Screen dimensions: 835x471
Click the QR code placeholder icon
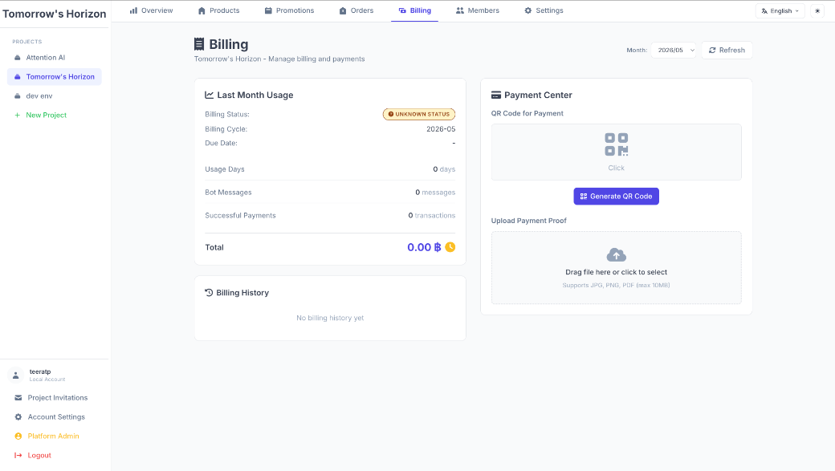(616, 144)
